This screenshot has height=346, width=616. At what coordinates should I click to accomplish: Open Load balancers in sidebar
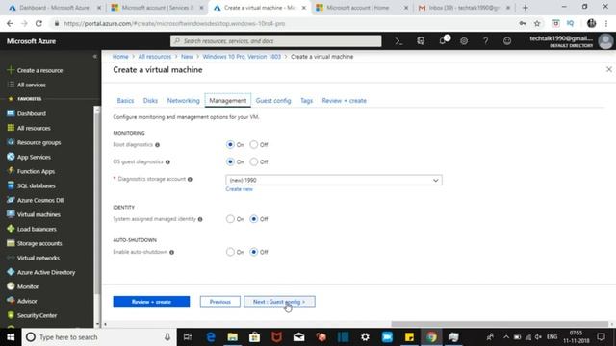37,229
